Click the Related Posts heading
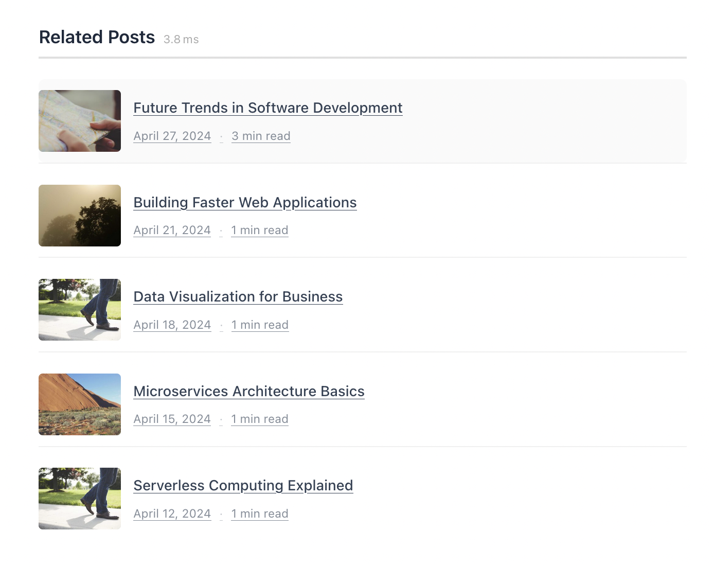Image resolution: width=714 pixels, height=567 pixels. coord(97,38)
